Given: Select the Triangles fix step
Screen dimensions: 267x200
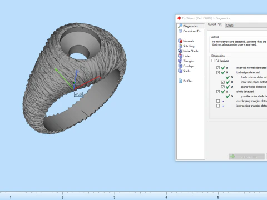Looking at the screenshot, I should 186,61.
